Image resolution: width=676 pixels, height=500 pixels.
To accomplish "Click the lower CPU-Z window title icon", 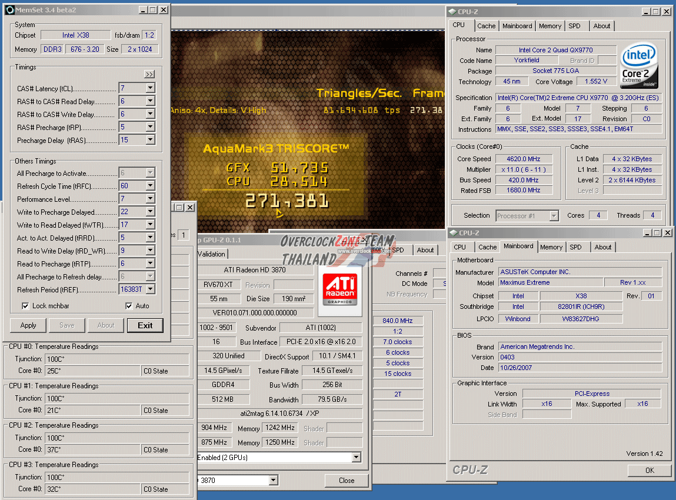I will tap(453, 233).
